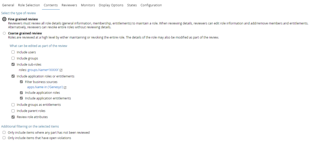This screenshot has height=145, width=313.
Task: Switch to the General tab
Action: tap(8, 5)
